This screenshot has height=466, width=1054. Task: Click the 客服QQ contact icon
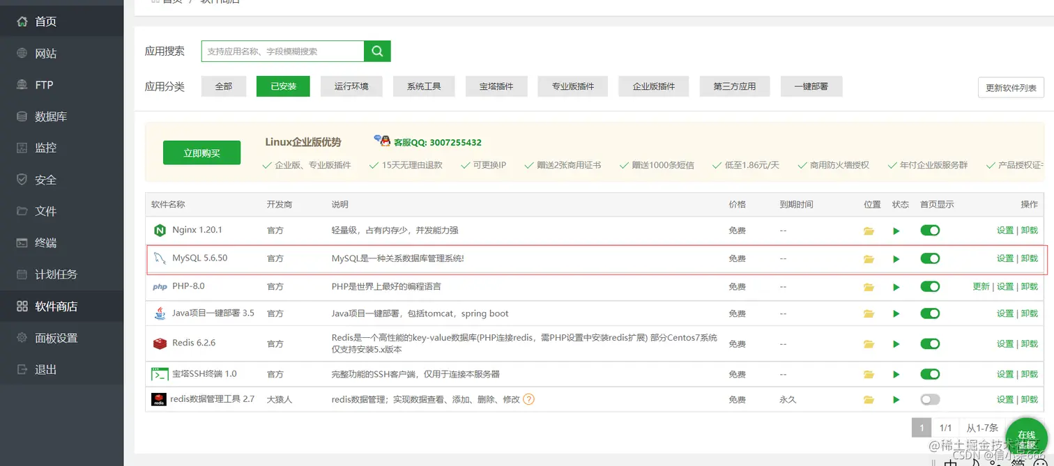(384, 141)
